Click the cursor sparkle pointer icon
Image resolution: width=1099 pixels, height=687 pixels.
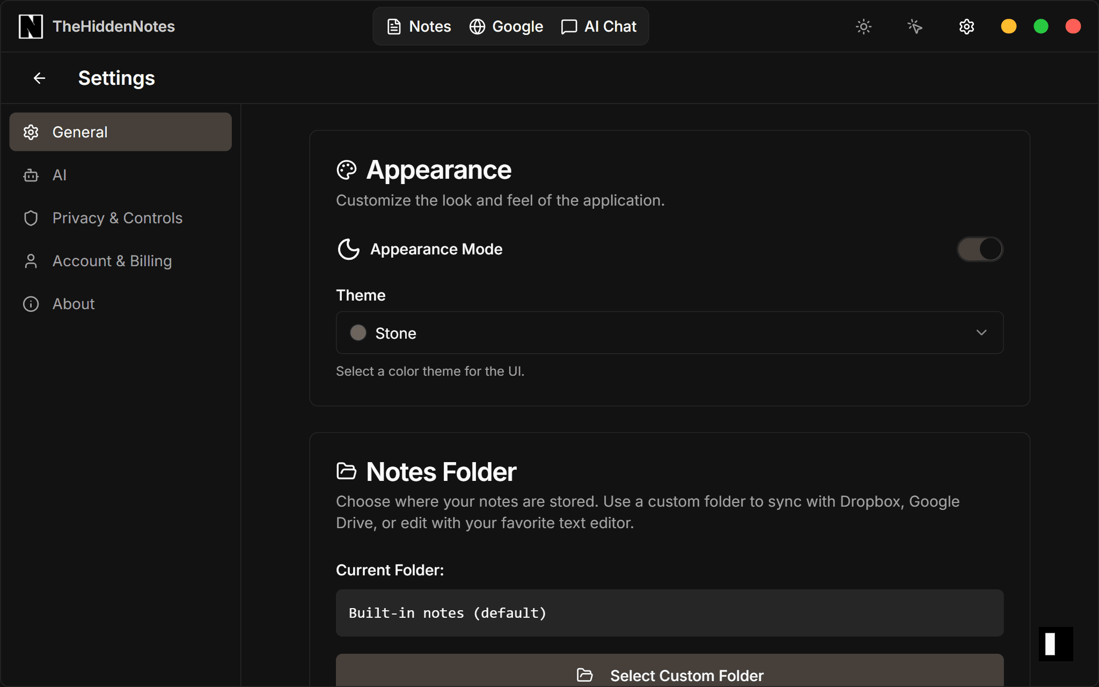pos(915,26)
